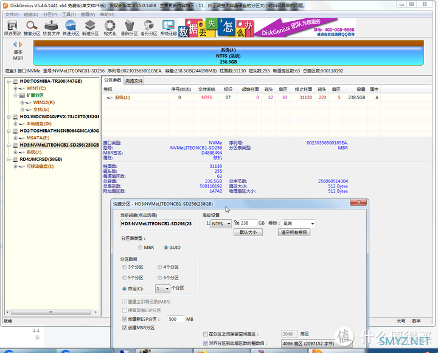438x353 pixels.
Task: Expand the 系统(J:) tree node under HD3
Action: pyautogui.click(x=15, y=152)
